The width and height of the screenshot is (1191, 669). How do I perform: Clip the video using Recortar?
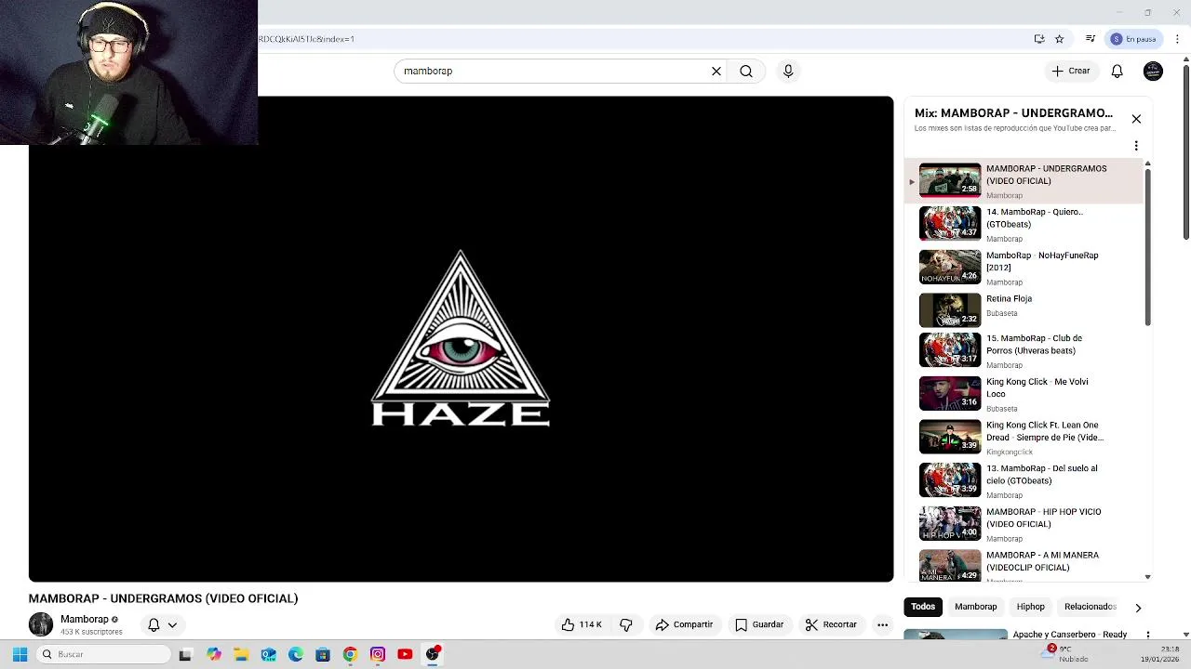tap(831, 624)
